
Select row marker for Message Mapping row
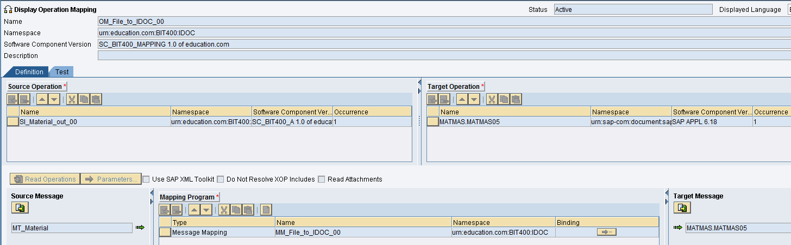tap(165, 233)
